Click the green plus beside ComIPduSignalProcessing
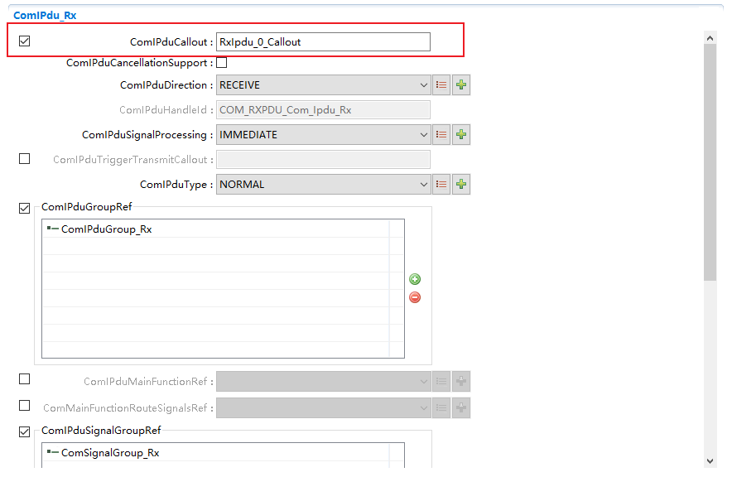732x477 pixels. tap(461, 135)
